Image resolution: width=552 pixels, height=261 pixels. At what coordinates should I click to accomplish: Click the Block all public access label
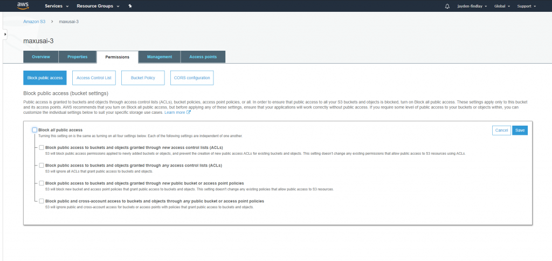[60, 130]
